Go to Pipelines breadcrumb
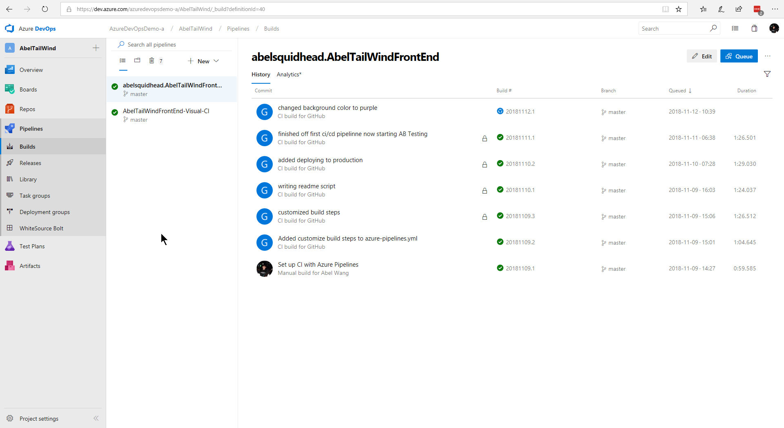This screenshot has height=428, width=784. [238, 29]
